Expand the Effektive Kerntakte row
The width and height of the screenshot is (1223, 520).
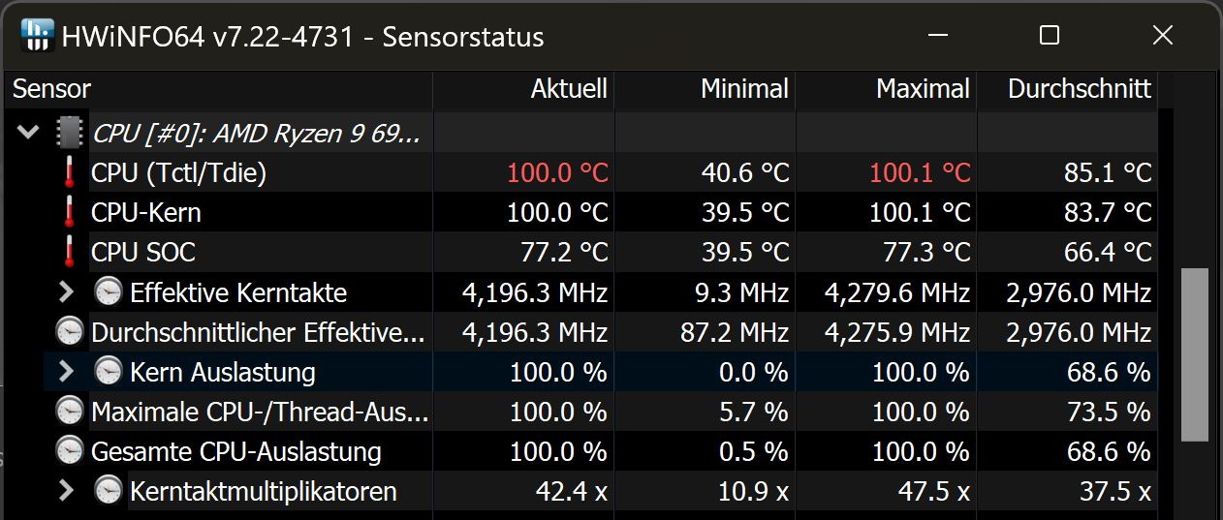click(66, 291)
